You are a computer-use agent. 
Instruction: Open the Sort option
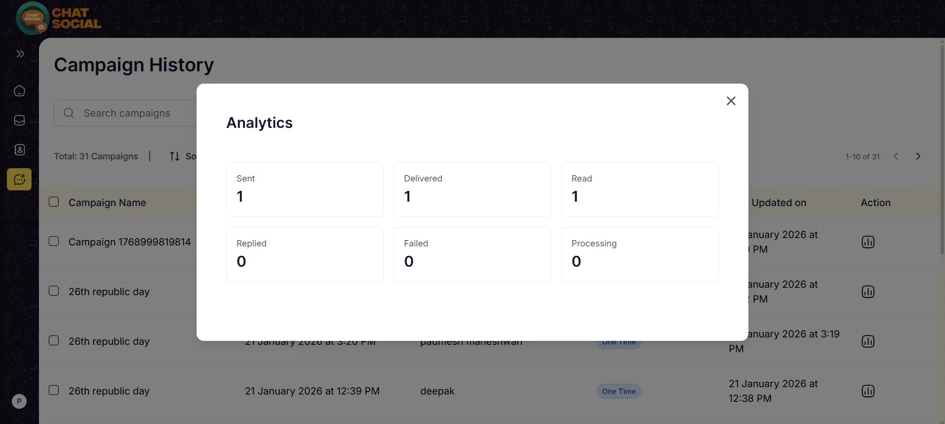(183, 156)
